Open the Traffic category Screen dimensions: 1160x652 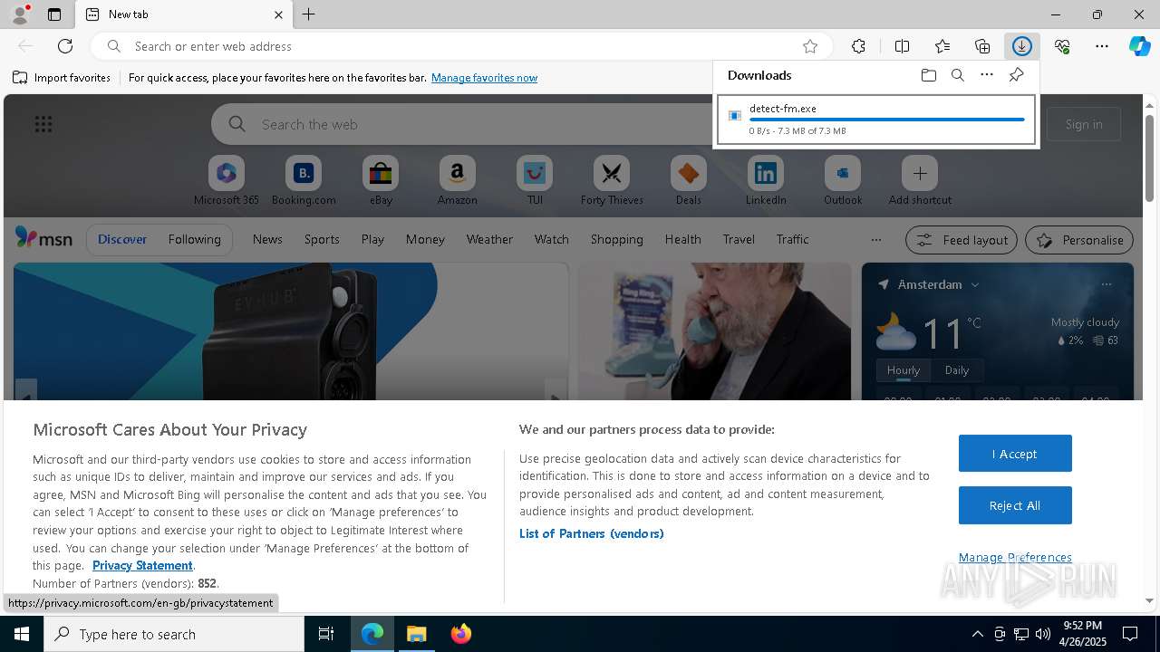click(x=792, y=239)
